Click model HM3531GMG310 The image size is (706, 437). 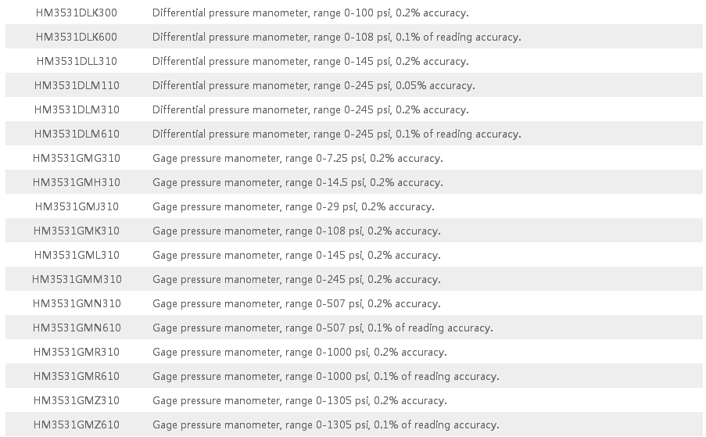click(77, 159)
